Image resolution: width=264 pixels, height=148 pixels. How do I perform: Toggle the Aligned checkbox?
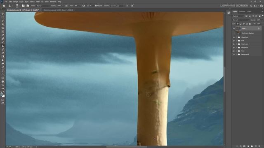[96, 6]
